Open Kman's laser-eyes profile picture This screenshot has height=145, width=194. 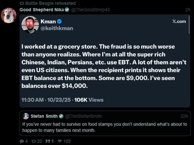pyautogui.click(x=30, y=25)
